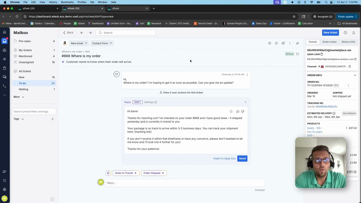Viewport: 361px width, 203px height.
Task: Go to previous ticket arrow
Action: pos(82,33)
